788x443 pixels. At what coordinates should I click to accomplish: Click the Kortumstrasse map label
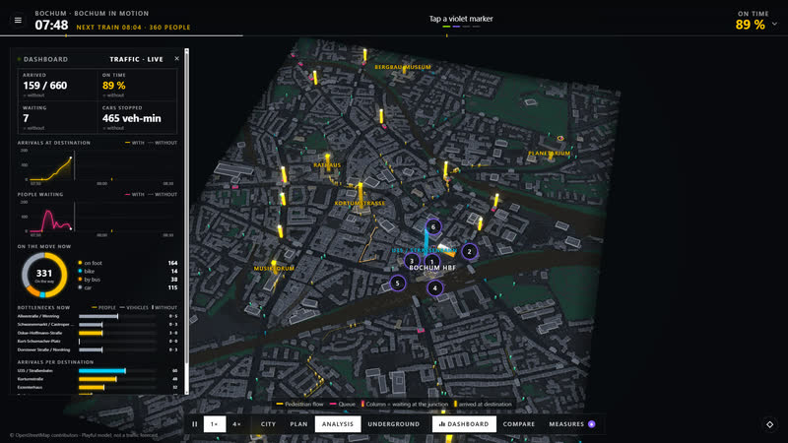click(x=360, y=204)
